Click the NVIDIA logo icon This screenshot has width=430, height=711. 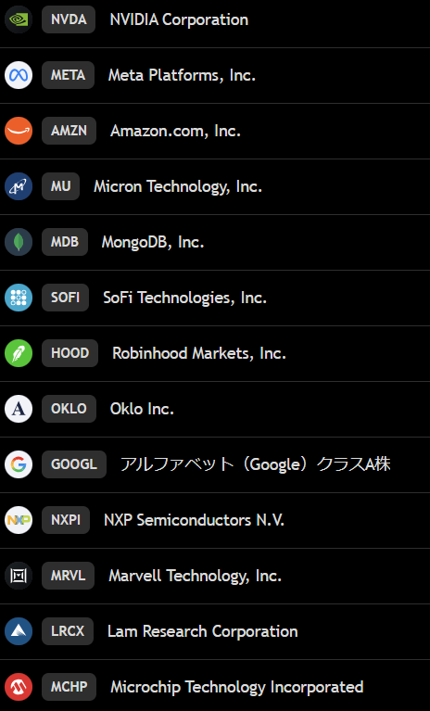(19, 19)
